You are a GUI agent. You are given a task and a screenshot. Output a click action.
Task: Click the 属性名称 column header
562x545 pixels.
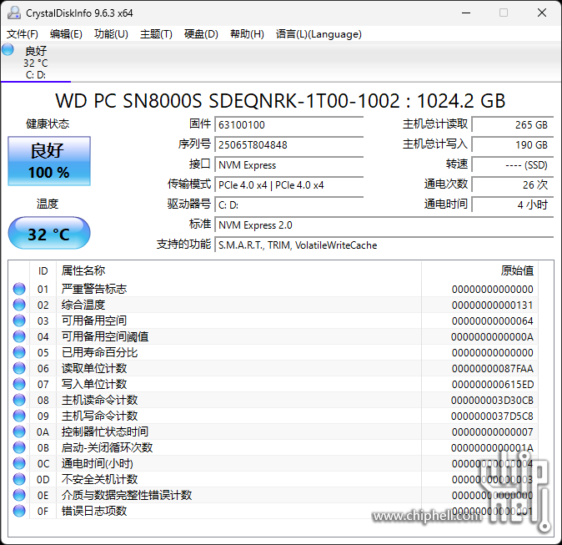point(238,271)
